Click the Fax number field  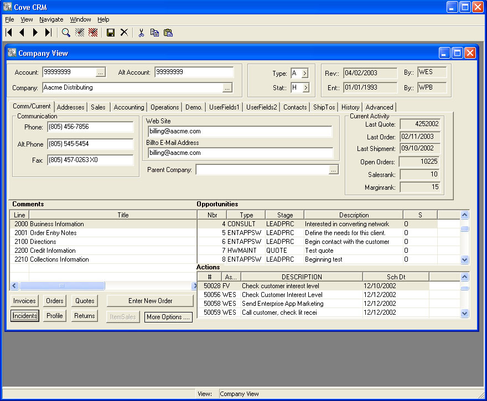pos(90,160)
